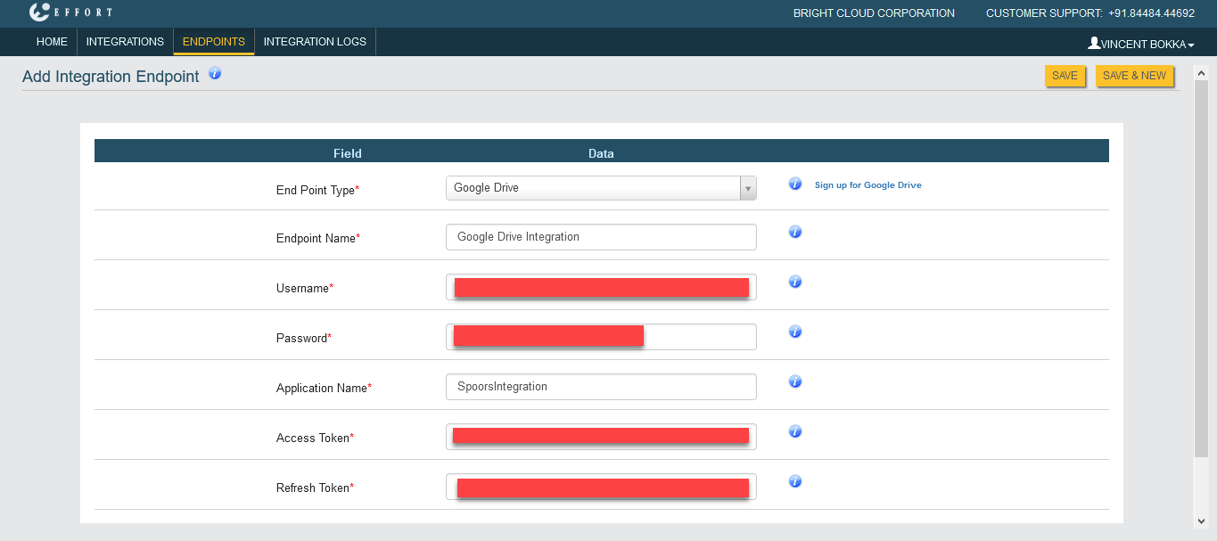Open the Integrations tab

(125, 42)
